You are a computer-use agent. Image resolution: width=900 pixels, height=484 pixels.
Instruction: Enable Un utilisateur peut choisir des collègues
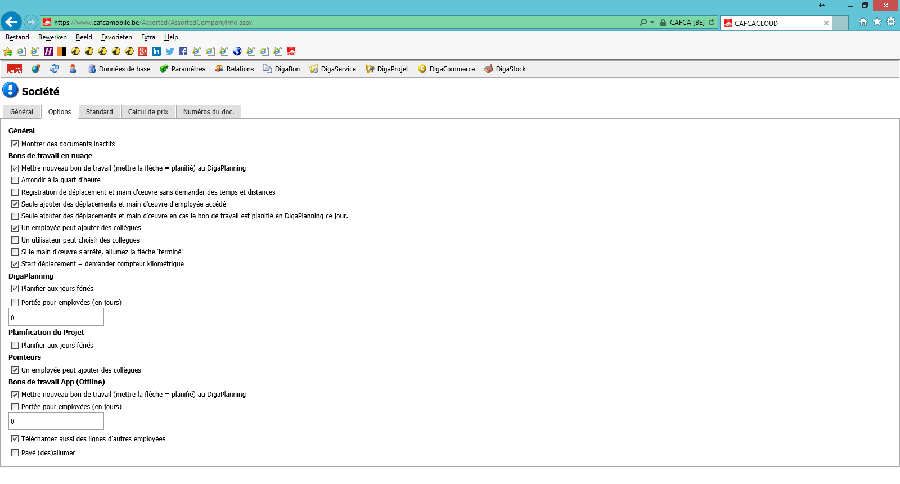click(15, 240)
